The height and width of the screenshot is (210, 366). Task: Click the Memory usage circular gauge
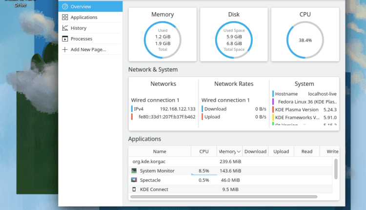(163, 40)
